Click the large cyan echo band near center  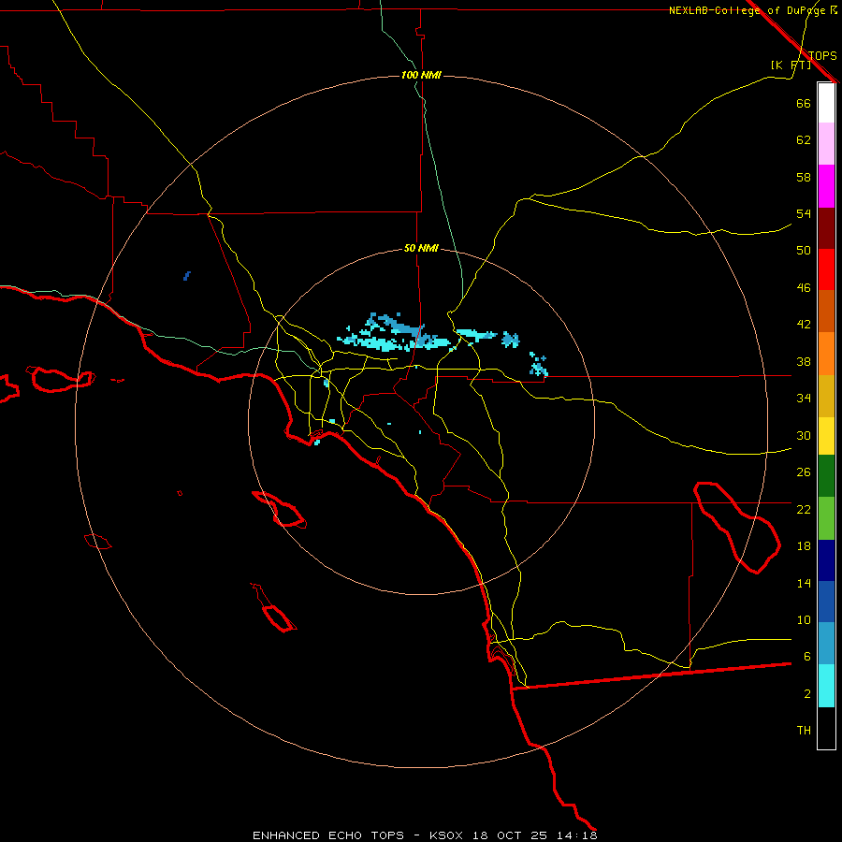395,334
